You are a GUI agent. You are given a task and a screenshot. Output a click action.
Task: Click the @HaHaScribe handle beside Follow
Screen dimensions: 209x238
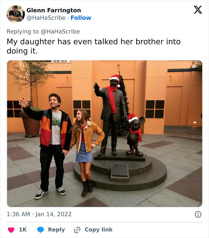[46, 18]
